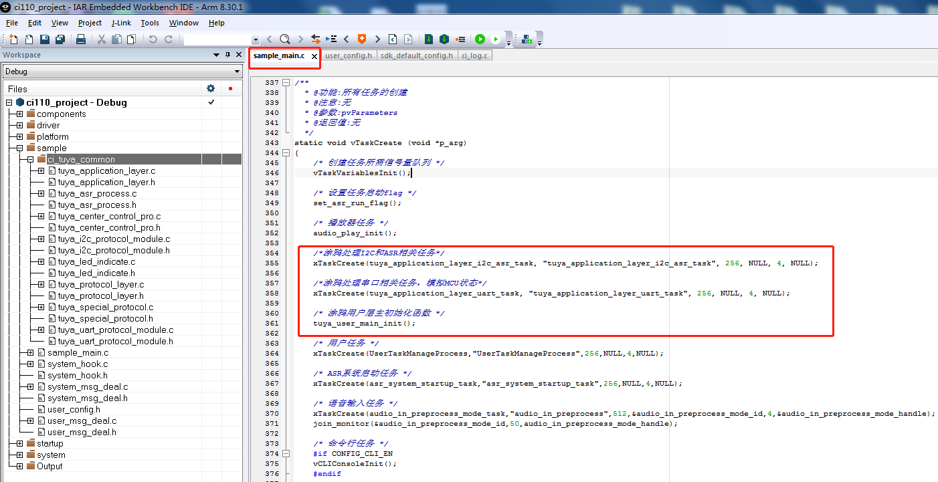Viewport: 938px width, 482px height.
Task: Make the project with build icon
Action: [444, 39]
